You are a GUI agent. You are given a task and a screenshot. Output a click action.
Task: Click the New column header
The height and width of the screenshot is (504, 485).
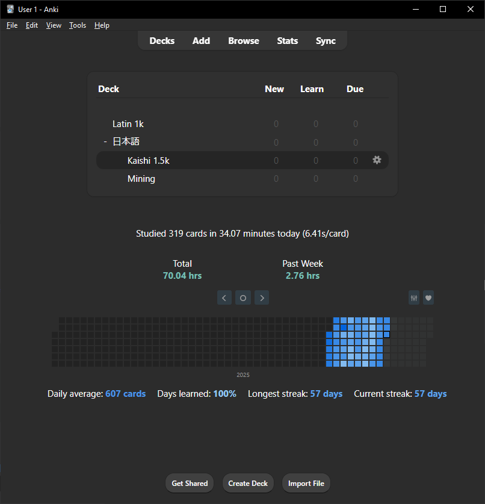point(274,89)
